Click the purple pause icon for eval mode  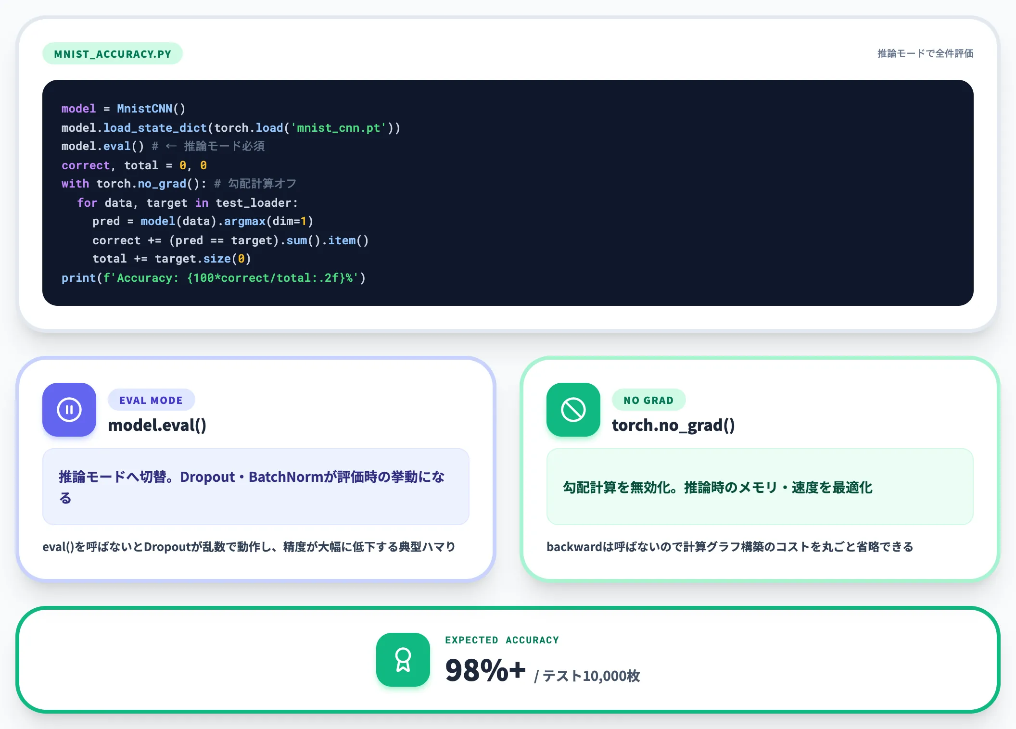tap(69, 410)
